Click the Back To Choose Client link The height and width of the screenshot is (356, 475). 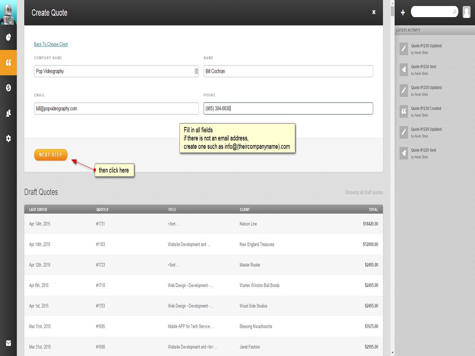[x=51, y=44]
